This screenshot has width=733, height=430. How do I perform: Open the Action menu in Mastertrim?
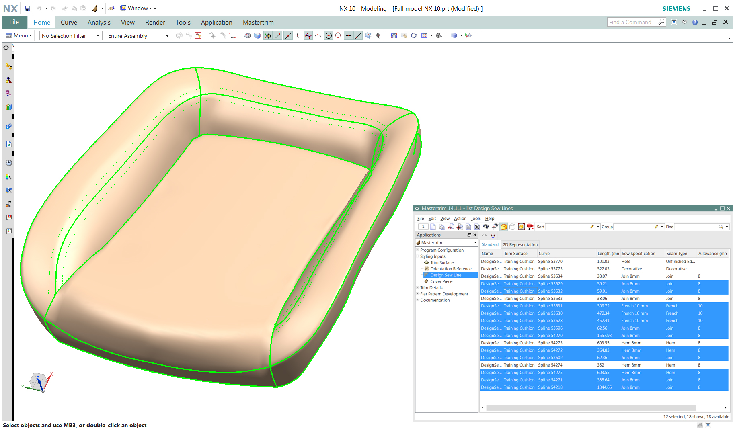point(460,218)
